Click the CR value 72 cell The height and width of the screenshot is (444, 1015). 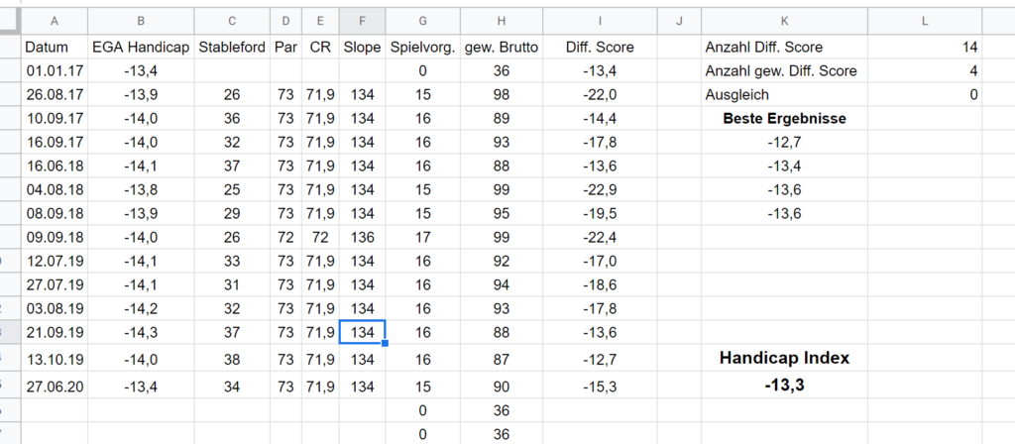[x=320, y=237]
